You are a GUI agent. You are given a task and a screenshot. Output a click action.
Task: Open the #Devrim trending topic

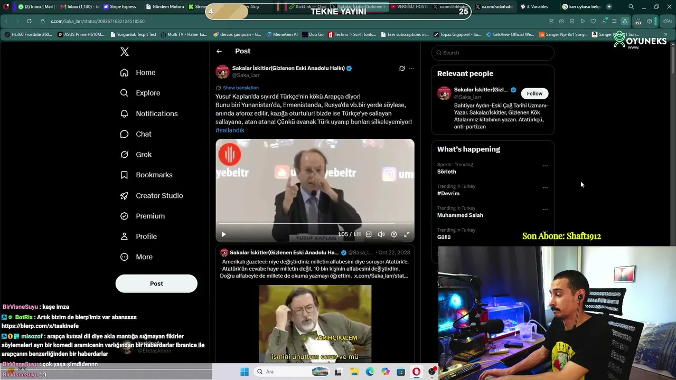(448, 194)
